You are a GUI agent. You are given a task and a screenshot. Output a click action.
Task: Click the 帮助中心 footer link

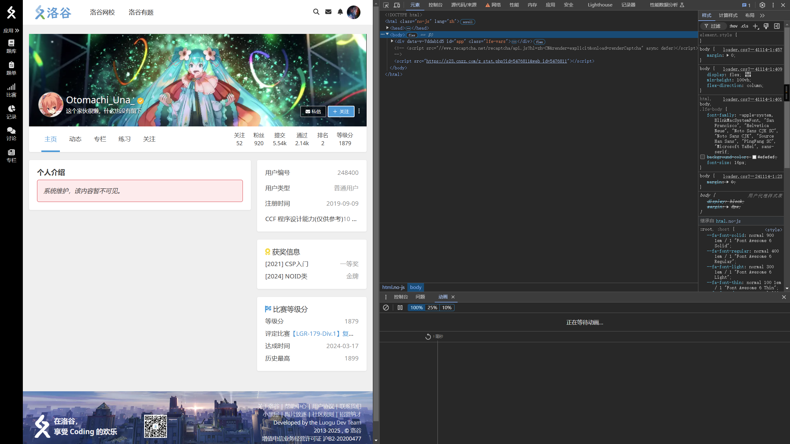pos(296,406)
